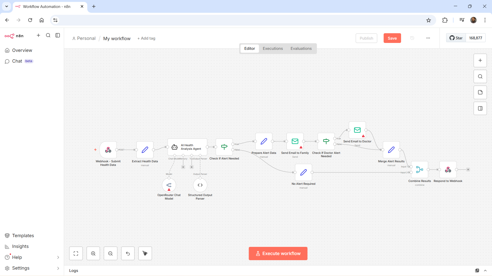Switch to the Executions tab
Image resolution: width=492 pixels, height=276 pixels.
click(273, 49)
